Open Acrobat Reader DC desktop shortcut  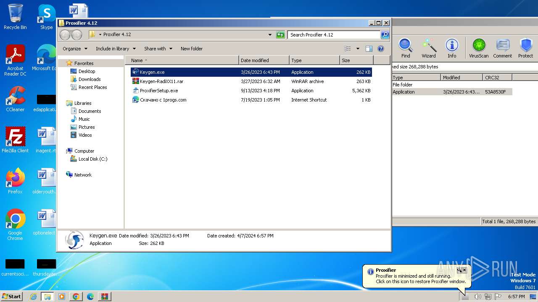[x=15, y=60]
